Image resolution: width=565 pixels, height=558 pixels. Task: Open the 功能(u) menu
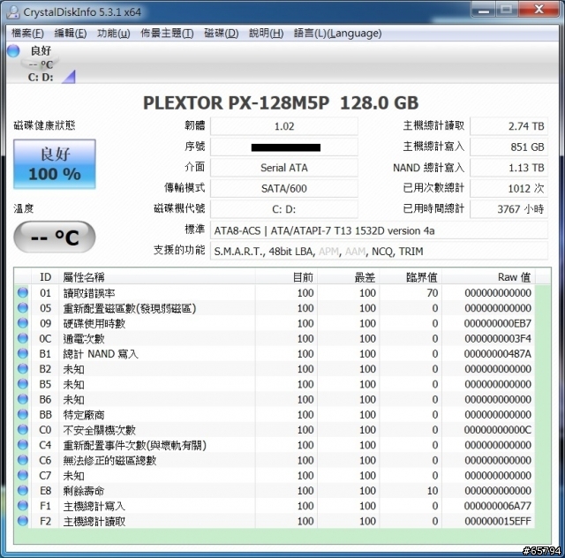coord(114,34)
